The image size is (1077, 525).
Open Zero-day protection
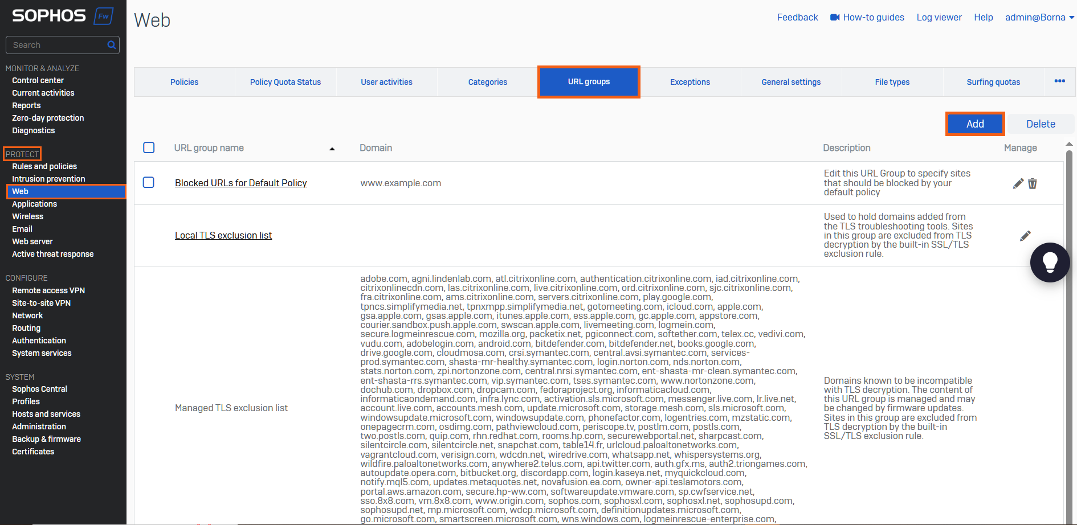pos(48,118)
